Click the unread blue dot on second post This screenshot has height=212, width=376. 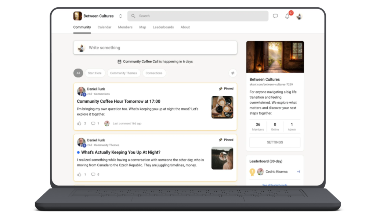click(79, 152)
